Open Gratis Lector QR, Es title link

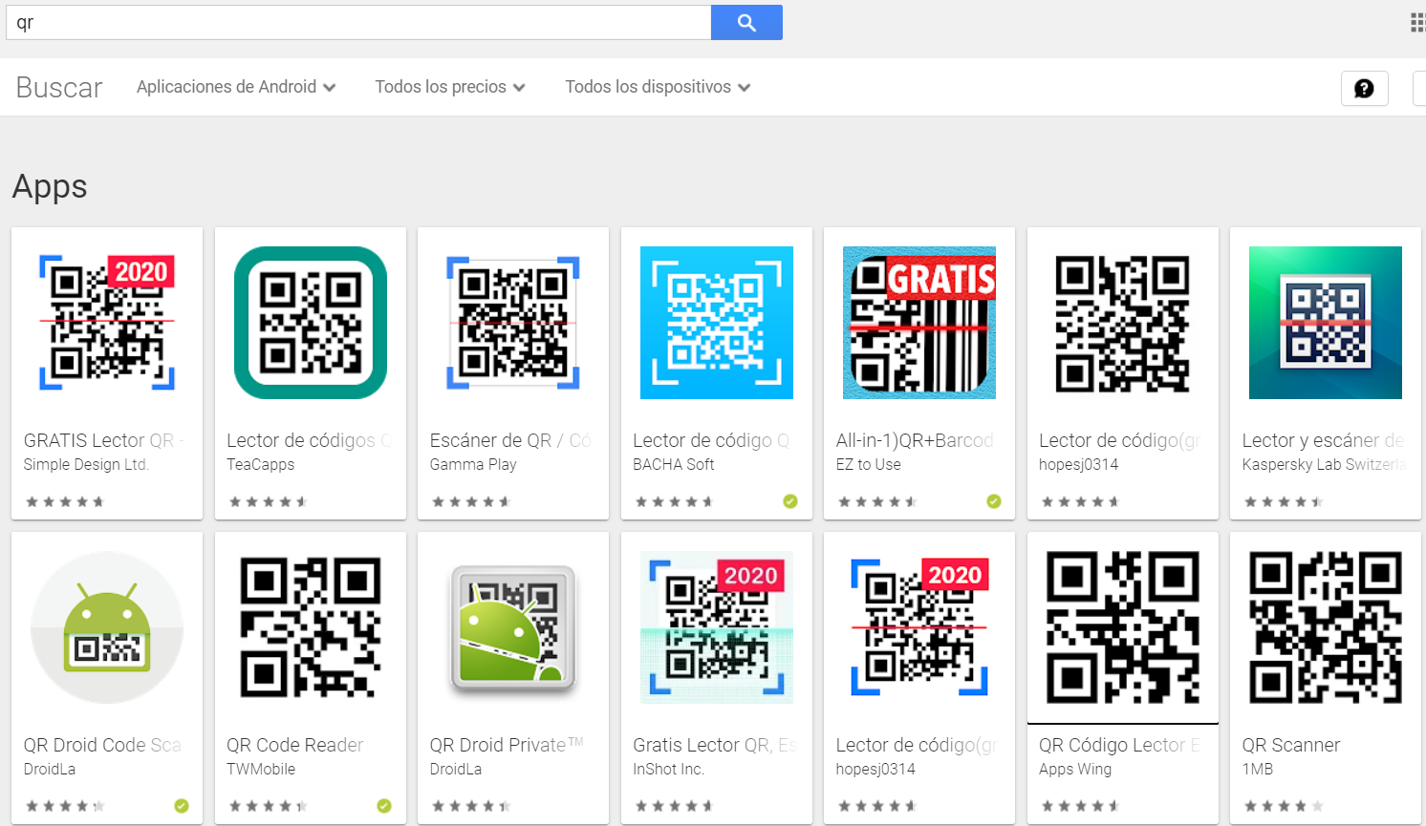715,745
